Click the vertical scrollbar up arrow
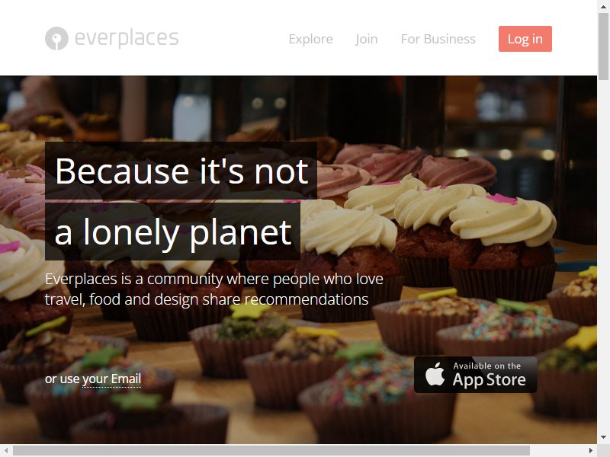The image size is (610, 457). tap(603, 6)
